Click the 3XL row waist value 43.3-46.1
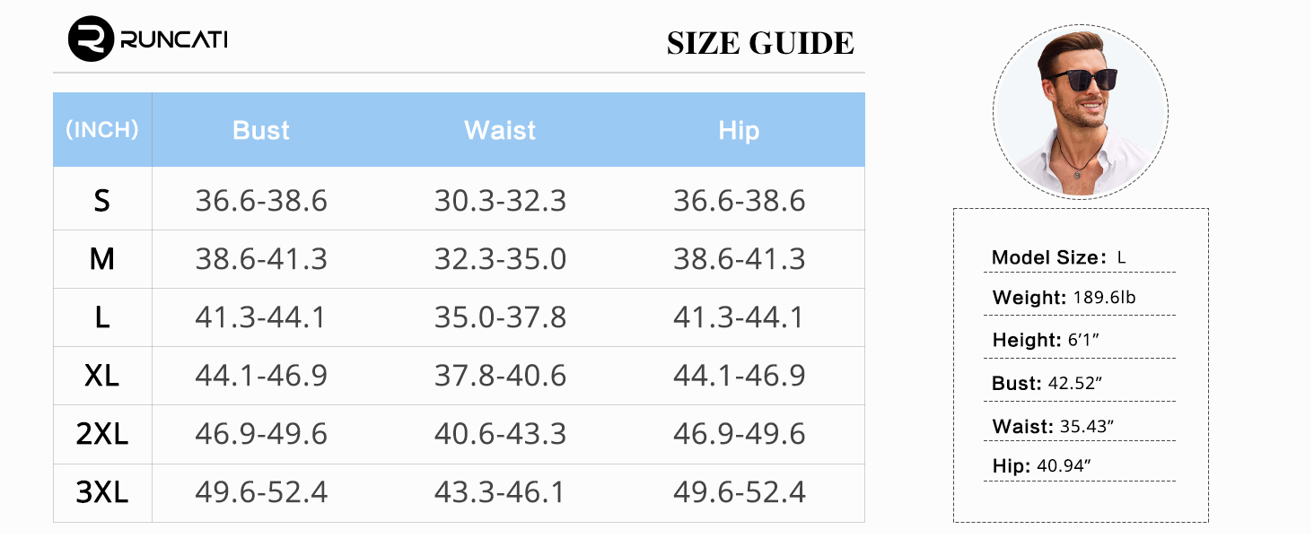The image size is (1314, 538). [x=500, y=492]
